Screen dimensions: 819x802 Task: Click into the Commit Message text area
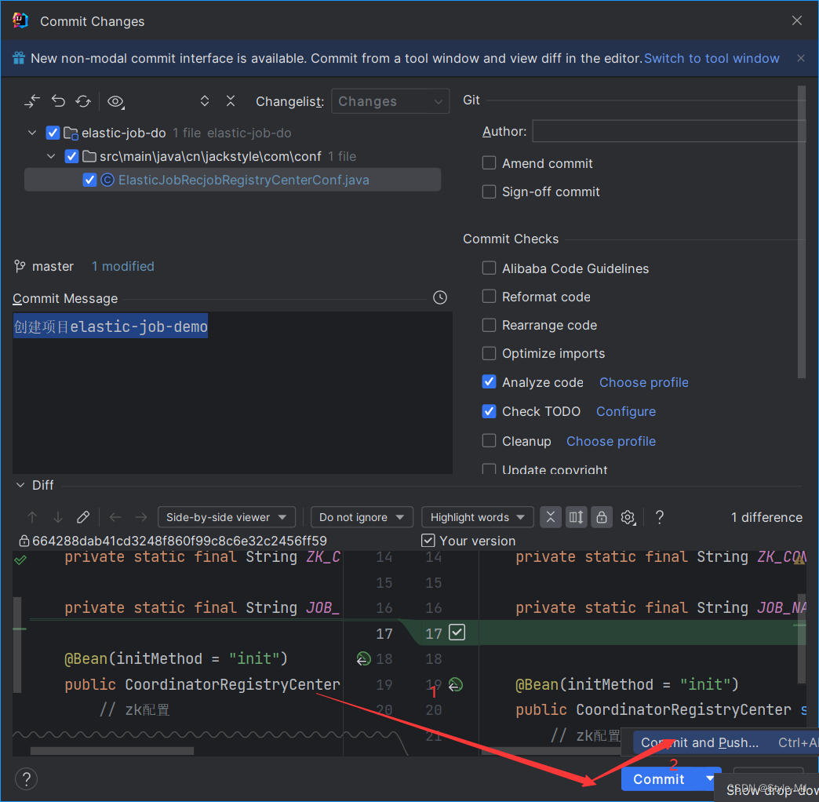232,393
